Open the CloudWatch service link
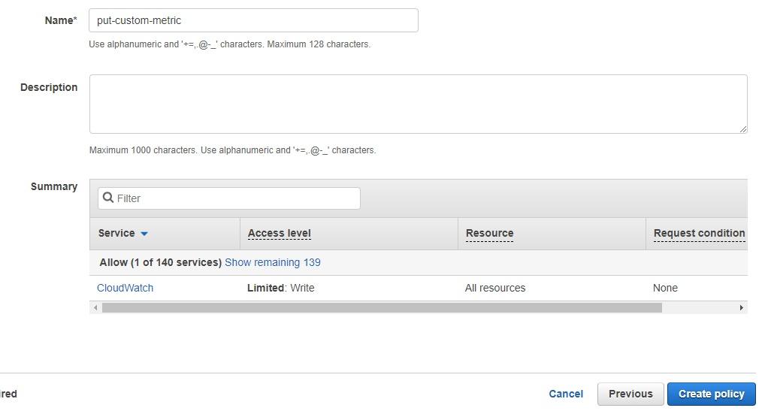 click(x=125, y=288)
